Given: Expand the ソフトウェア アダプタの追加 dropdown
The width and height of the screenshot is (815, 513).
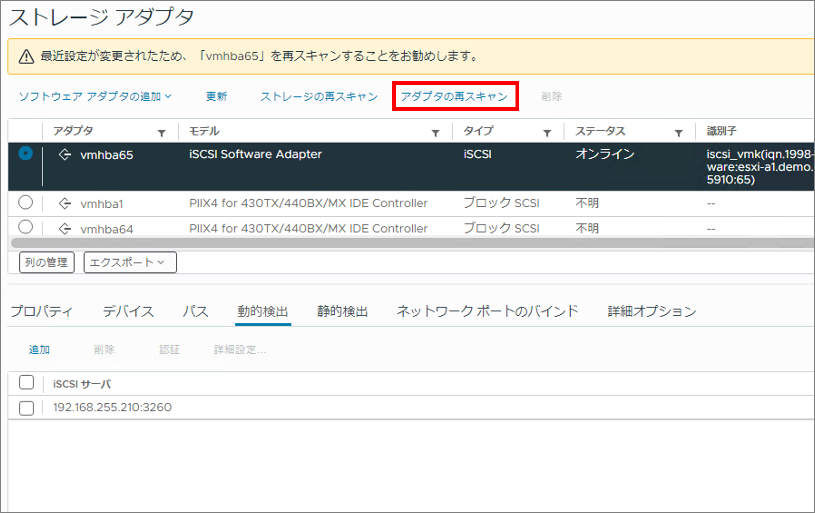Looking at the screenshot, I should tap(95, 97).
